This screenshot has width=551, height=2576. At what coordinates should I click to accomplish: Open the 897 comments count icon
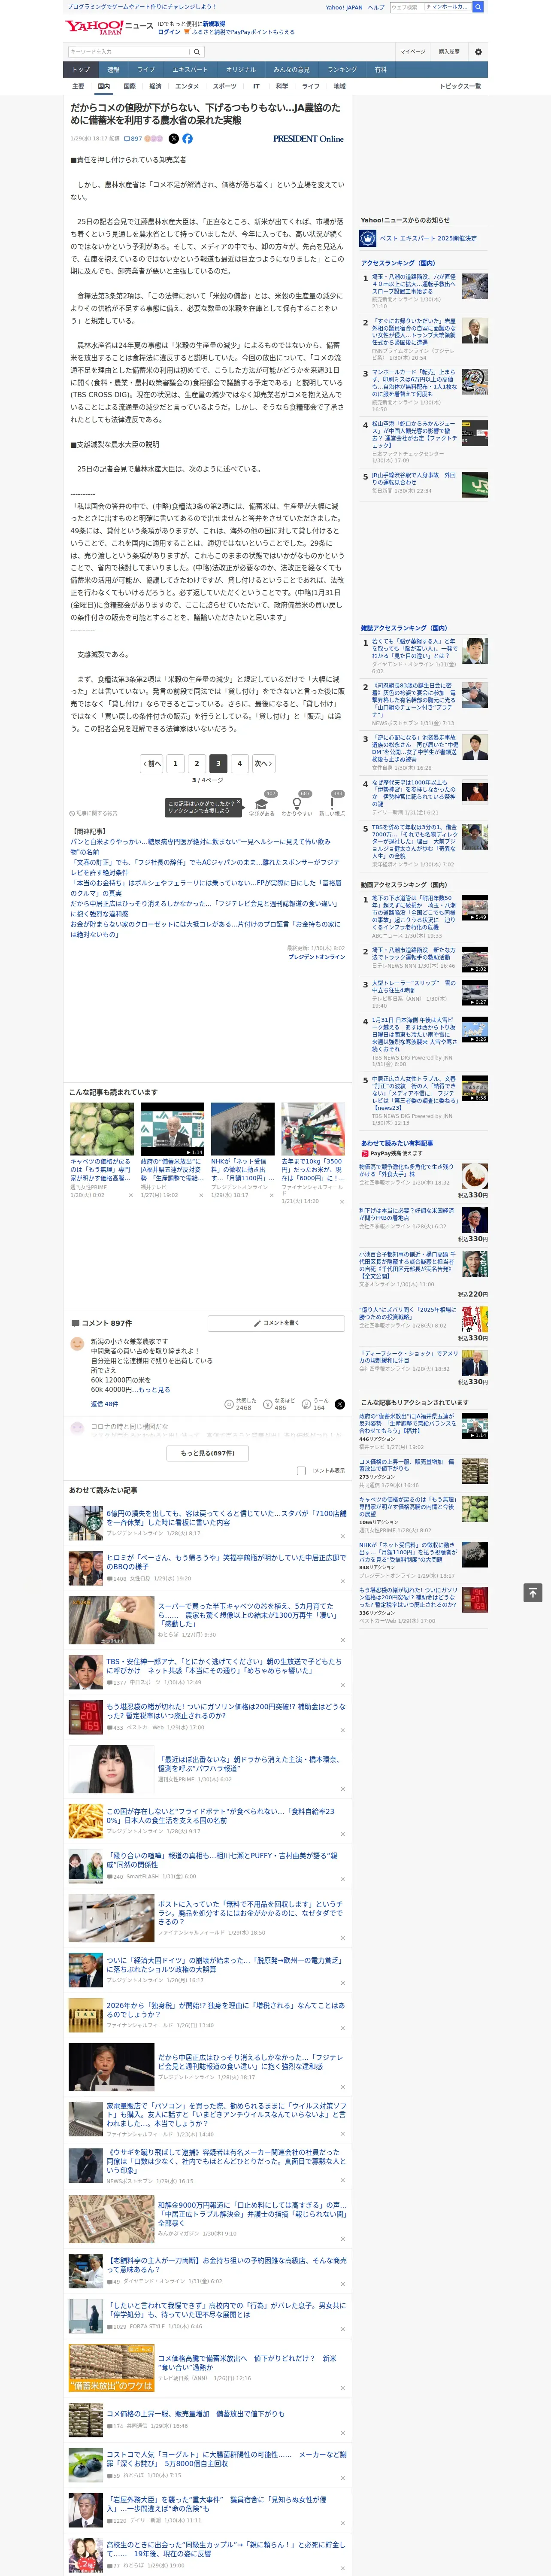(132, 139)
